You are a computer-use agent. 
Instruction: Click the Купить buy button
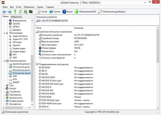pos(55,12)
